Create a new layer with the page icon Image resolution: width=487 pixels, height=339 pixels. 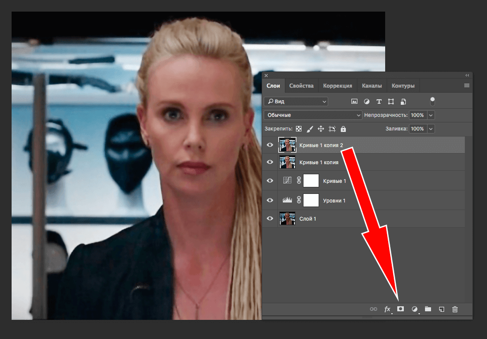coord(441,309)
